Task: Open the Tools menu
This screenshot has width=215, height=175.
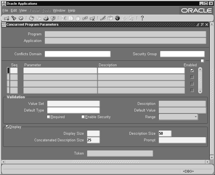Action: (x=46, y=10)
